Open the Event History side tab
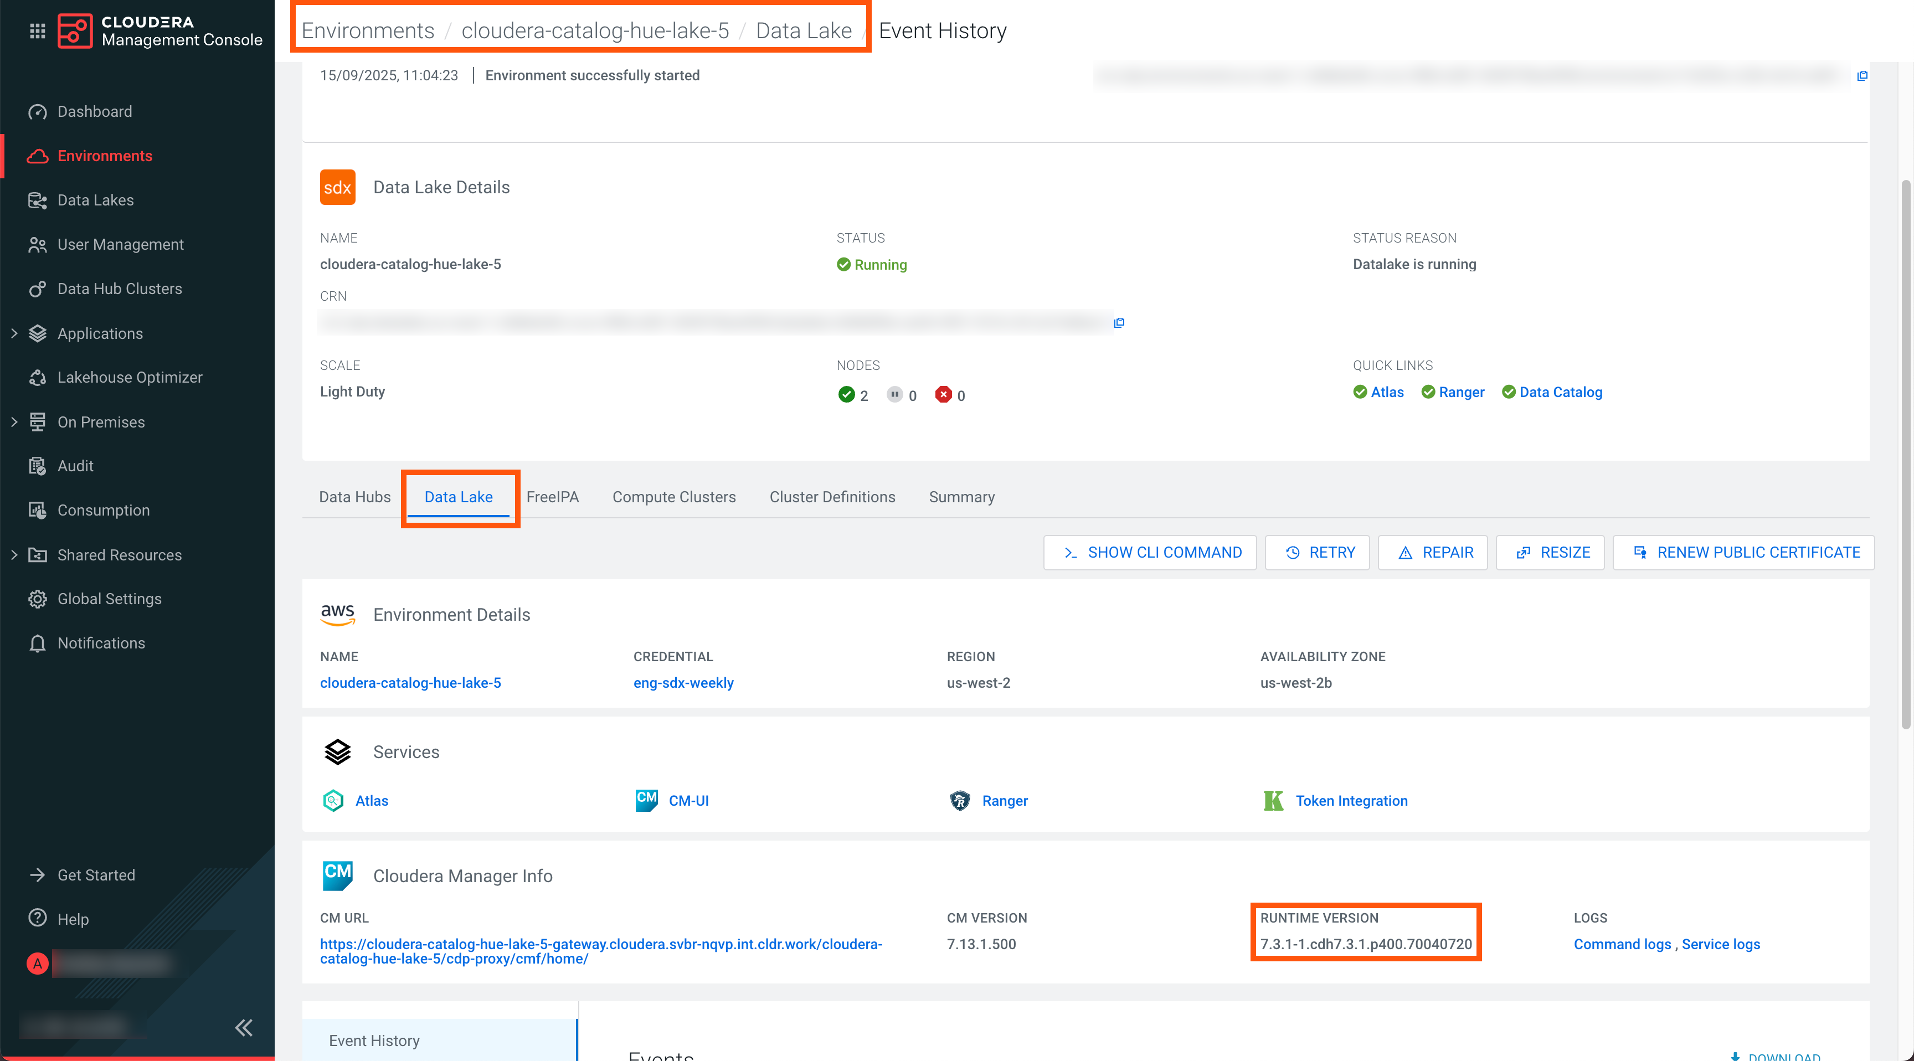Viewport: 1914px width, 1061px height. tap(374, 1040)
